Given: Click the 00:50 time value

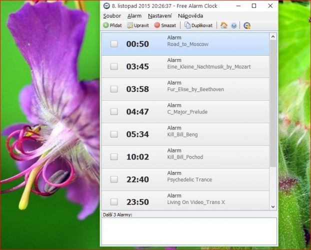Looking at the screenshot, I should coord(137,44).
